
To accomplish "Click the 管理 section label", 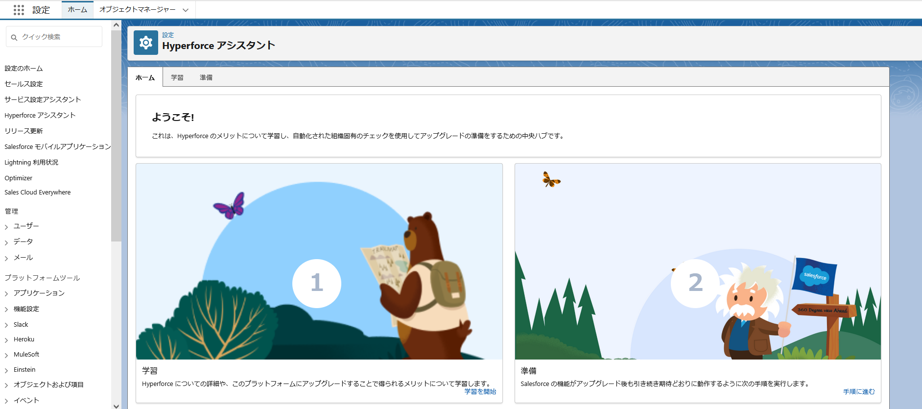I will 11,211.
